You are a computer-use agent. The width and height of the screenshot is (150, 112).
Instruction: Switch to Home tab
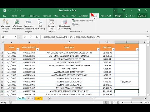click(14, 16)
